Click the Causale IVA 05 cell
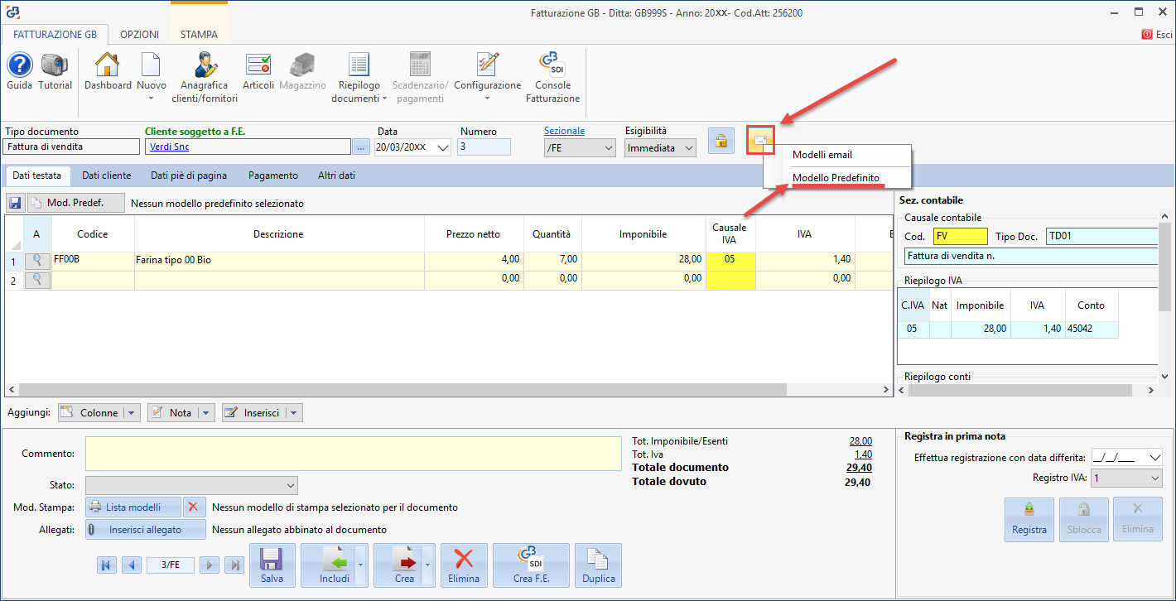Image resolution: width=1176 pixels, height=601 pixels. 730,261
